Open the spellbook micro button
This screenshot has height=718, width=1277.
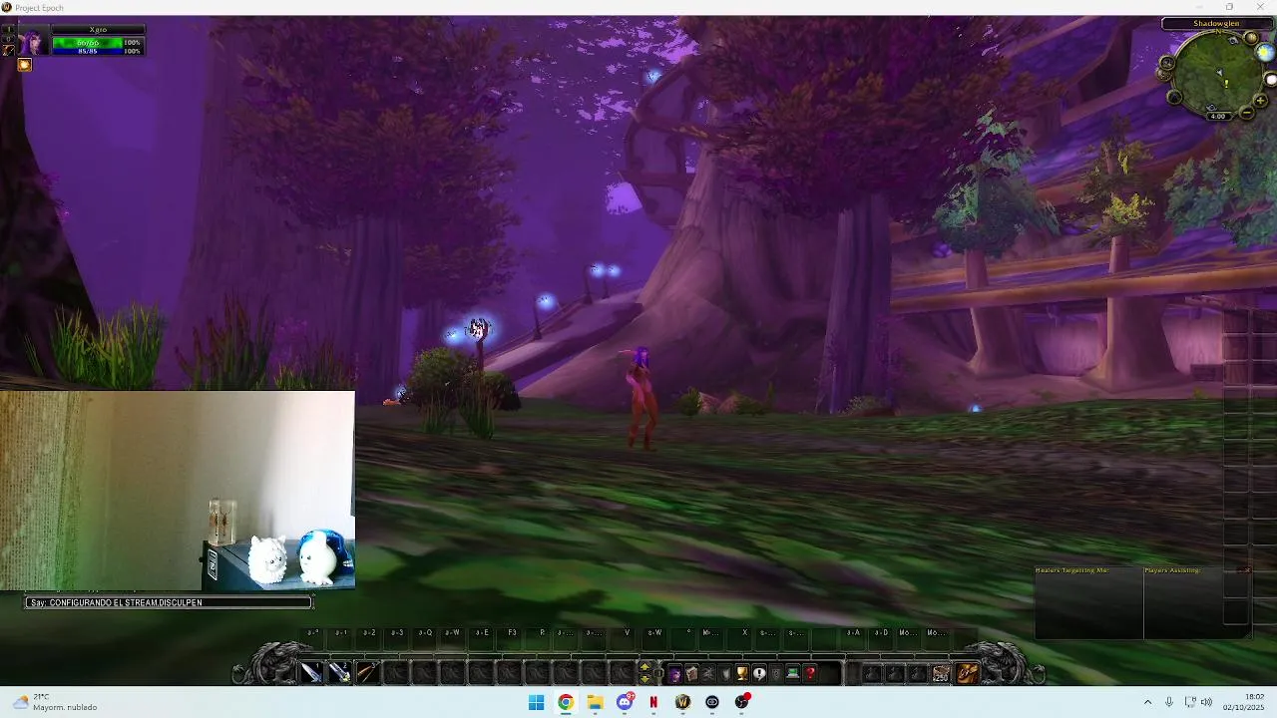[x=690, y=674]
